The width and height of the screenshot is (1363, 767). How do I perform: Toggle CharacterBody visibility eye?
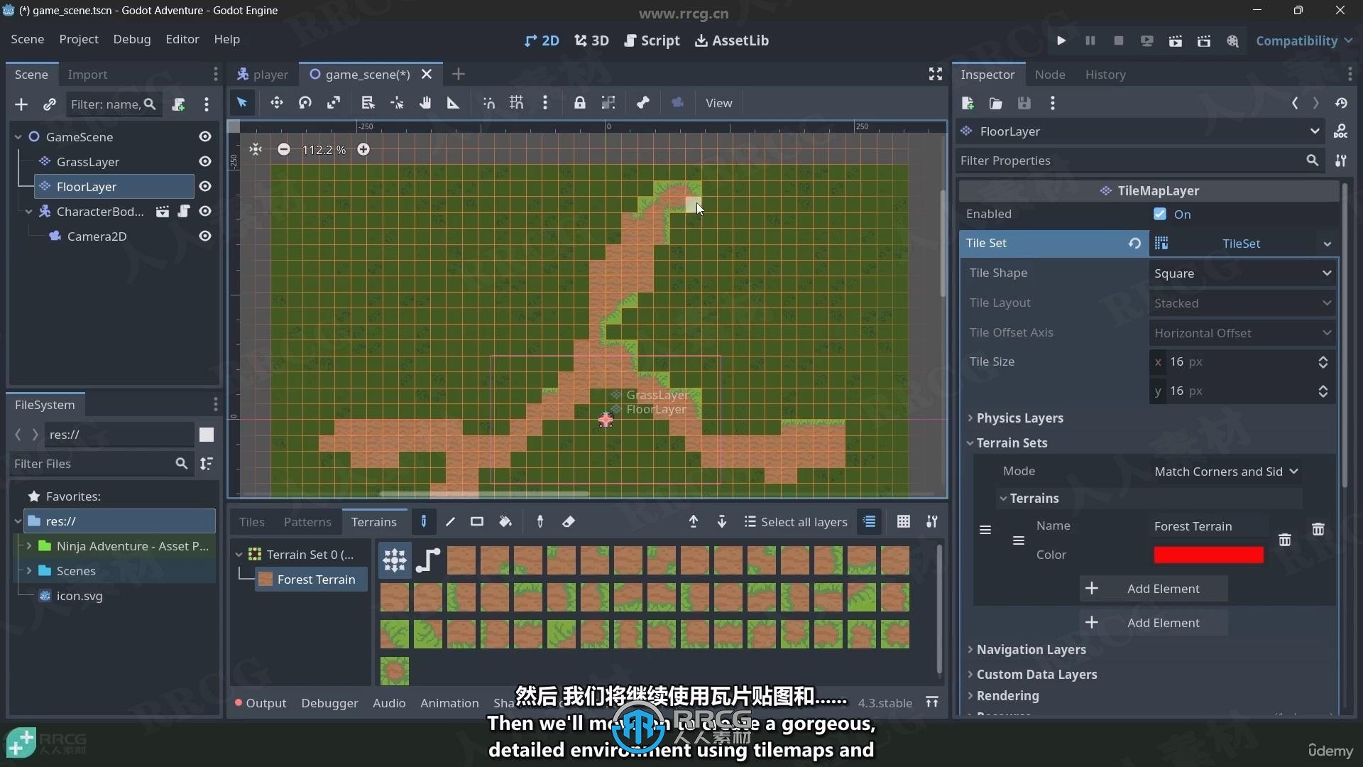[x=205, y=211]
